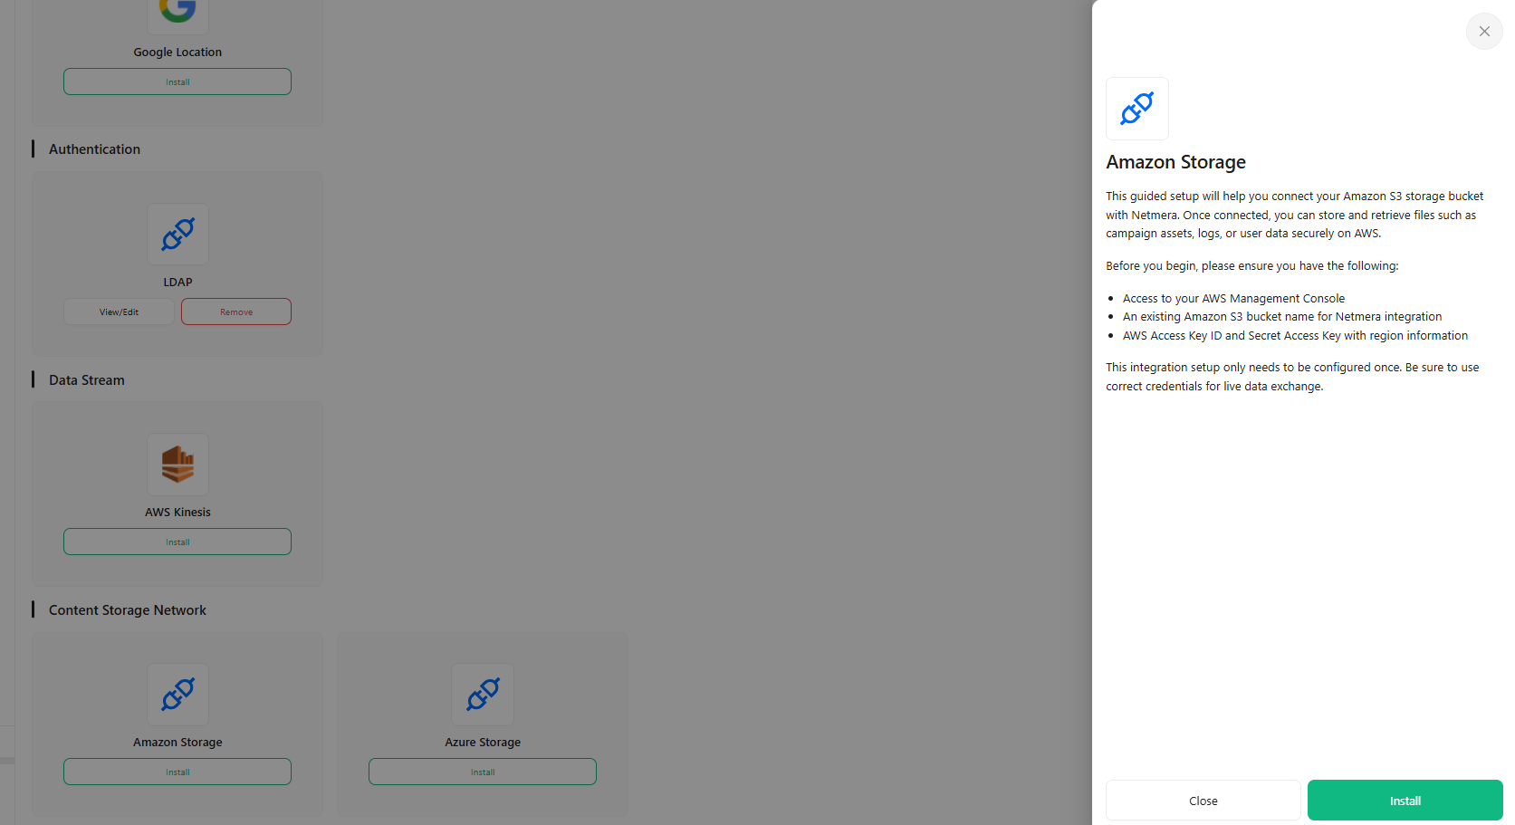
Task: Install the Azure Storage integration
Action: point(483,772)
